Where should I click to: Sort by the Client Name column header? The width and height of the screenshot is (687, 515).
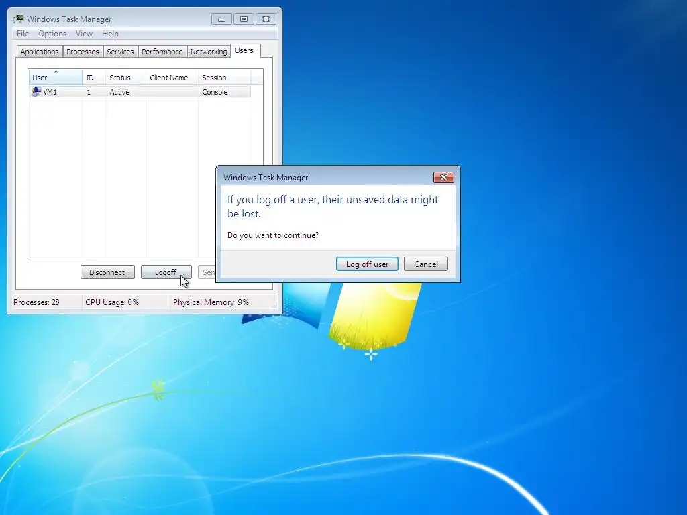(172, 78)
